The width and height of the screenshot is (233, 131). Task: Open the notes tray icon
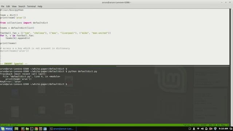point(190,129)
